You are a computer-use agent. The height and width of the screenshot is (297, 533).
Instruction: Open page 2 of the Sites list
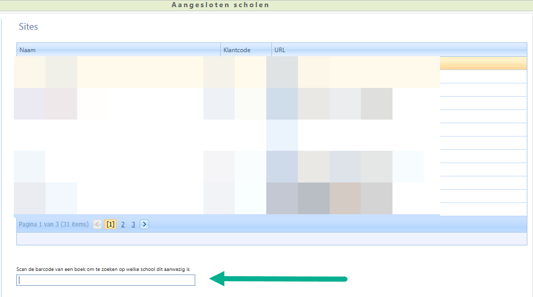click(123, 224)
